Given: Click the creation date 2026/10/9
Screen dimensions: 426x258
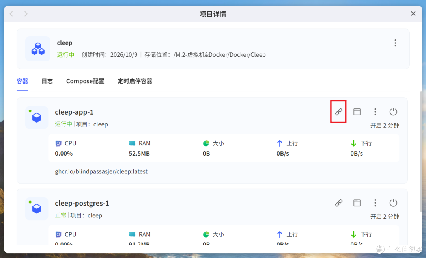Looking at the screenshot, I should pos(123,55).
